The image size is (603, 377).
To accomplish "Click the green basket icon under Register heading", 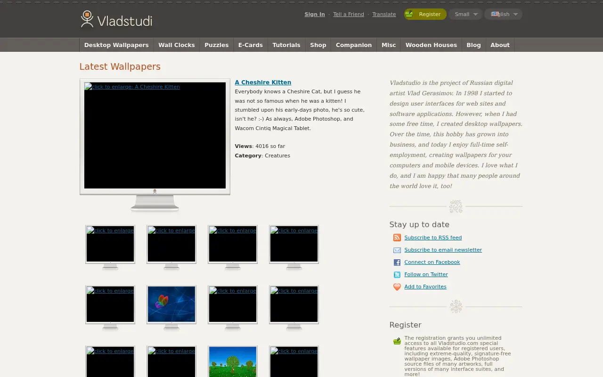I will 397,341.
